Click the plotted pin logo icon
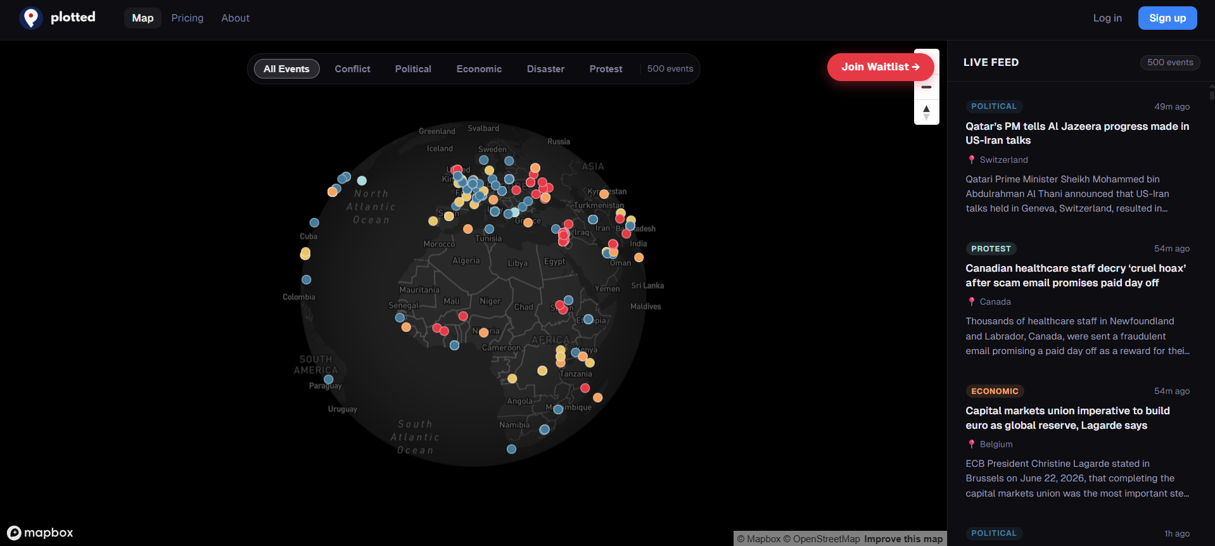1215x546 pixels. tap(30, 18)
